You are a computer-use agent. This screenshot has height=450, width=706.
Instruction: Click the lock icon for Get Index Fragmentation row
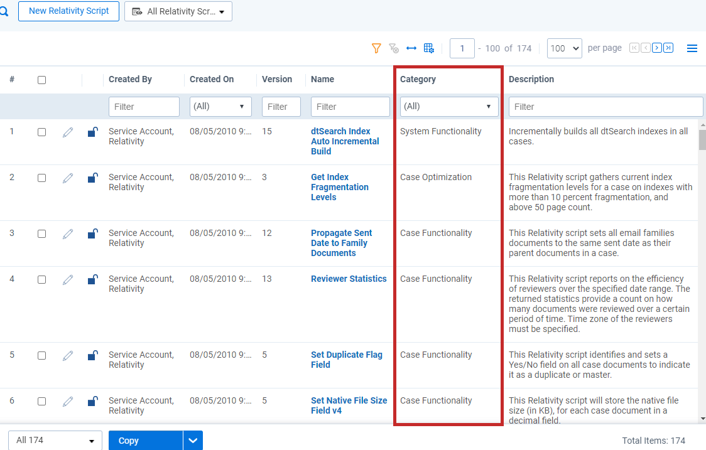click(93, 178)
